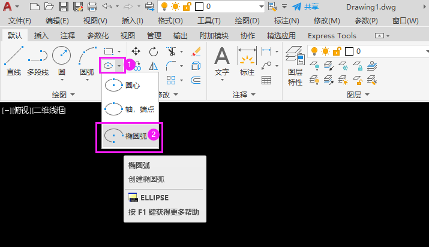429x247 pixels.
Task: Open a file via folder icon
Action: click(49, 6)
